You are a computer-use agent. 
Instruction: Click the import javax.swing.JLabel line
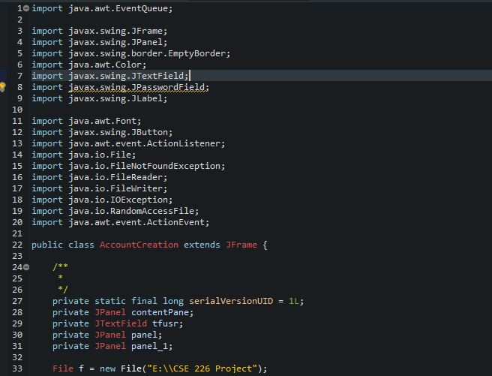coord(100,98)
